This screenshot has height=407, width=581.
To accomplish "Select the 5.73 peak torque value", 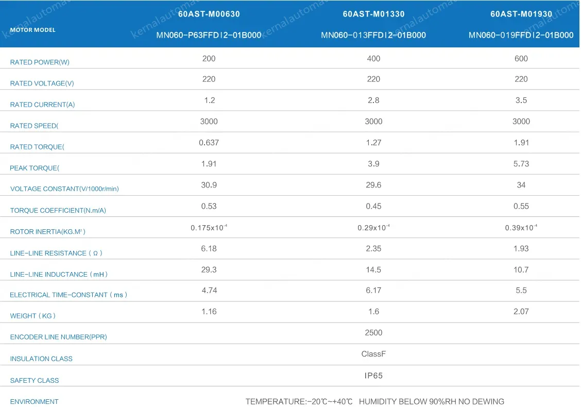I will coord(521,164).
